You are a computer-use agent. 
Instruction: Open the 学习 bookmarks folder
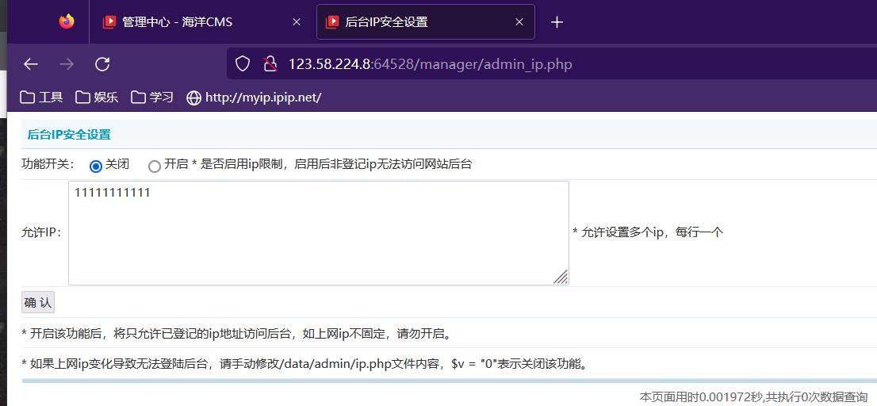pos(152,98)
